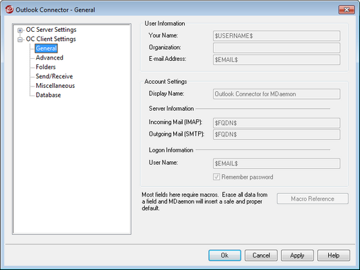Screen dimensions: 360x270
Task: Click the Cancel button
Action: [x=261, y=255]
